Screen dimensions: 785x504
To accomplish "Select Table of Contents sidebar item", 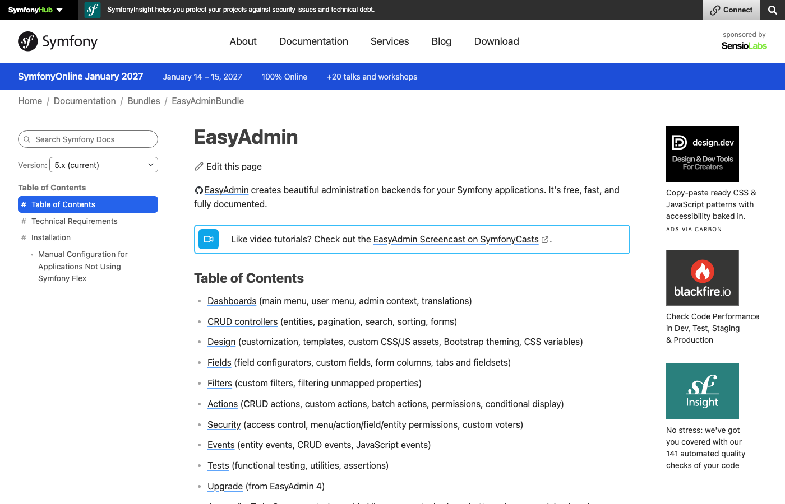I will click(x=88, y=204).
